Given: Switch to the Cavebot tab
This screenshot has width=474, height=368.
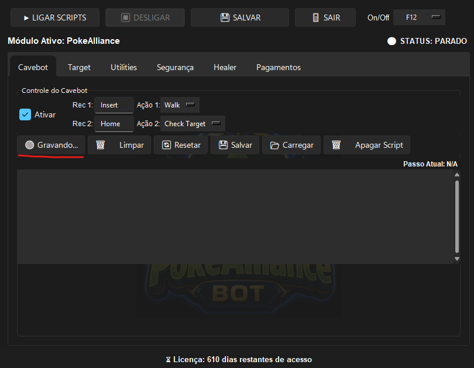Looking at the screenshot, I should [33, 67].
